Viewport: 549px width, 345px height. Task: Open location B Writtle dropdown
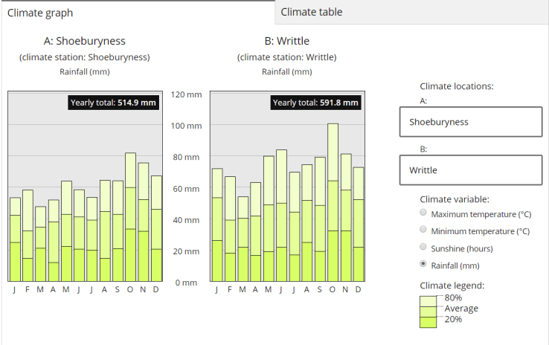pyautogui.click(x=470, y=170)
